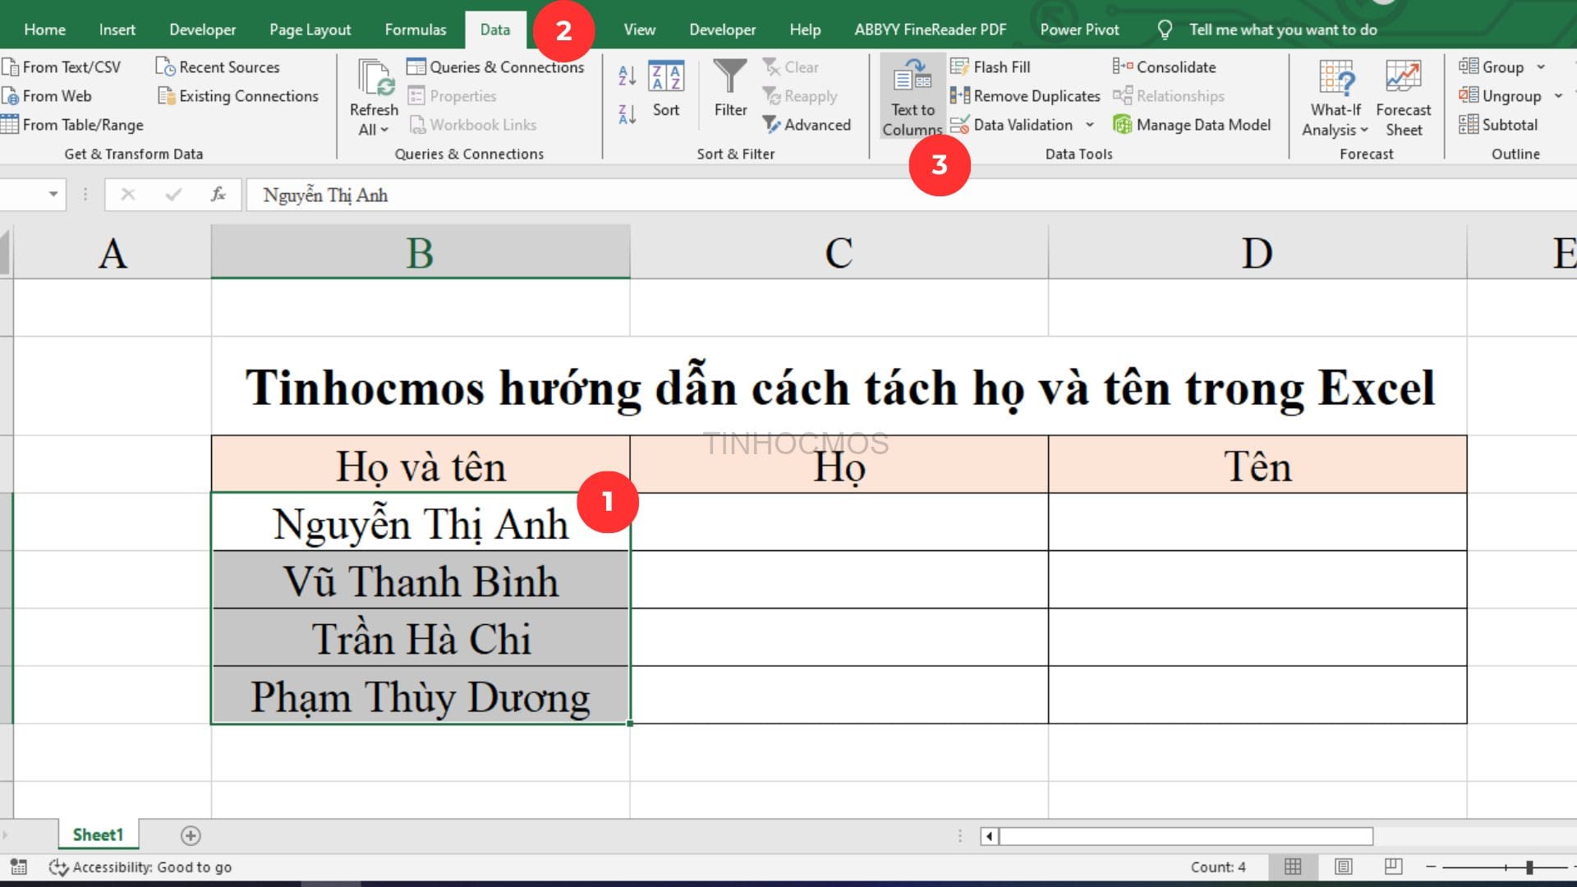Open Existing Connections
Screen dimensions: 1577x887
click(x=238, y=96)
